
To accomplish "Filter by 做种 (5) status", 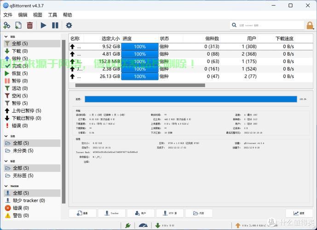I will [x=32, y=58].
